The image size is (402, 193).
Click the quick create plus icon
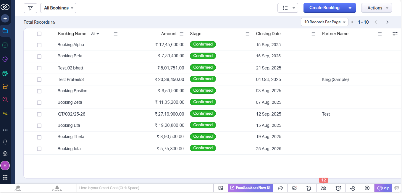point(5,19)
